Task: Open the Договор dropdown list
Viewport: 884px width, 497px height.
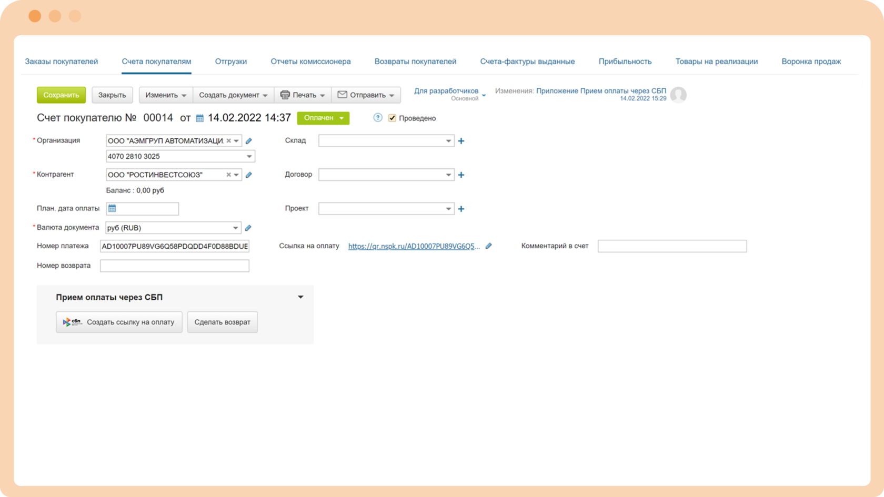Action: (448, 175)
